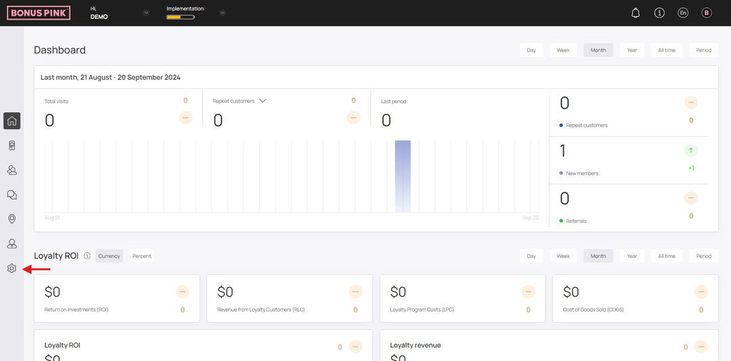The width and height of the screenshot is (731, 361).
Task: Expand the Implementation progress dropdown
Action: tap(223, 13)
